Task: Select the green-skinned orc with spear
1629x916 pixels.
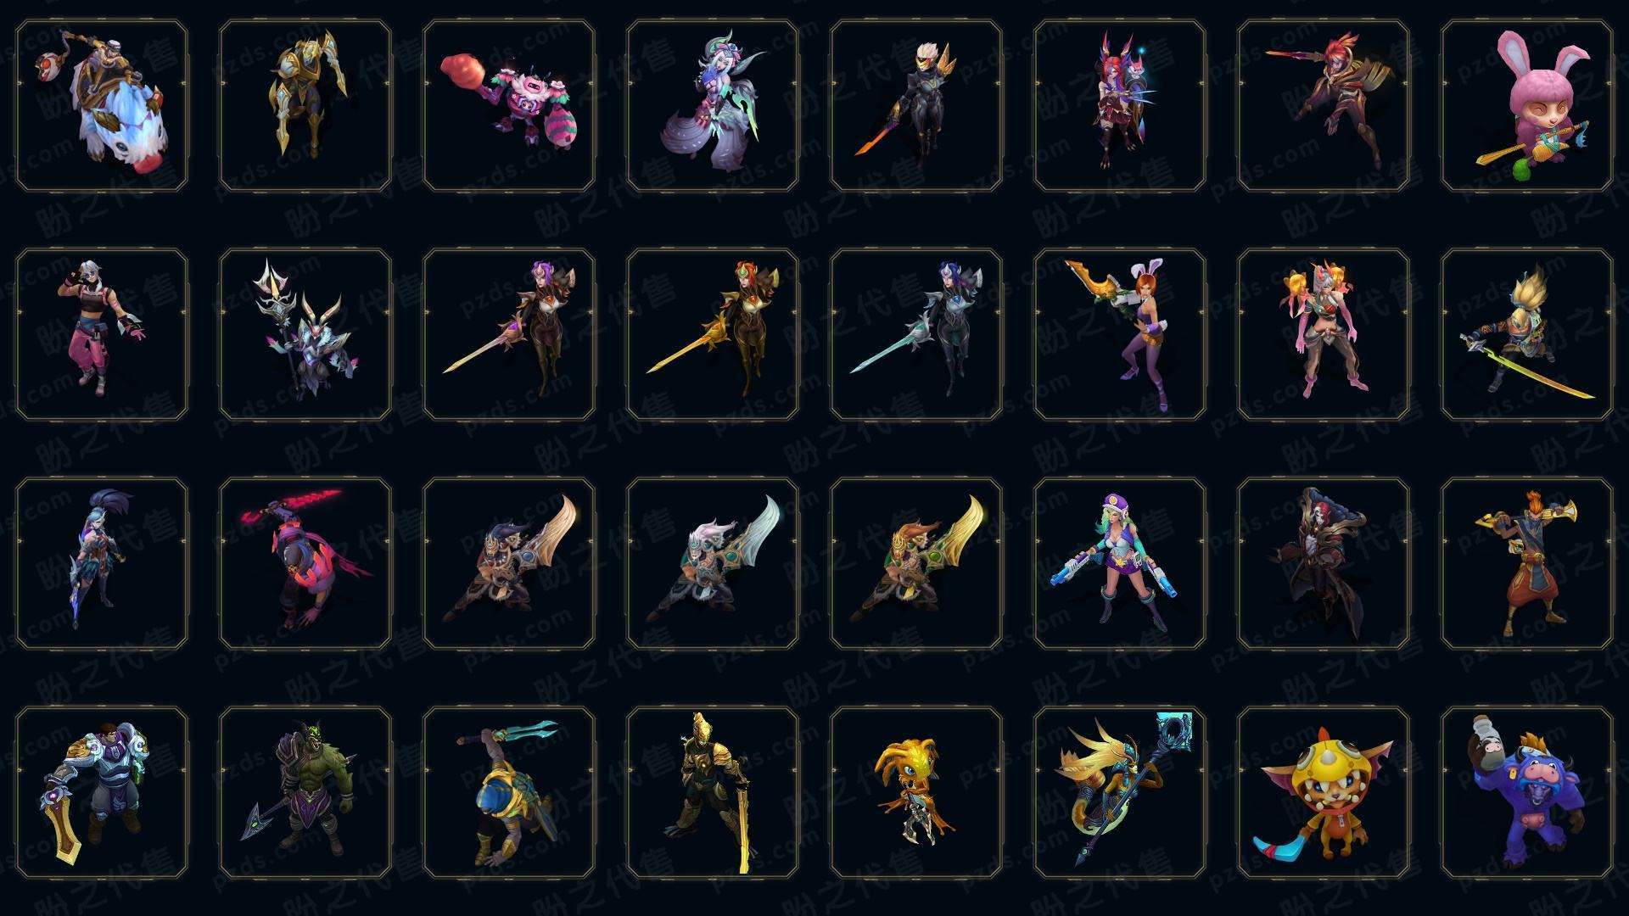Action: [305, 793]
